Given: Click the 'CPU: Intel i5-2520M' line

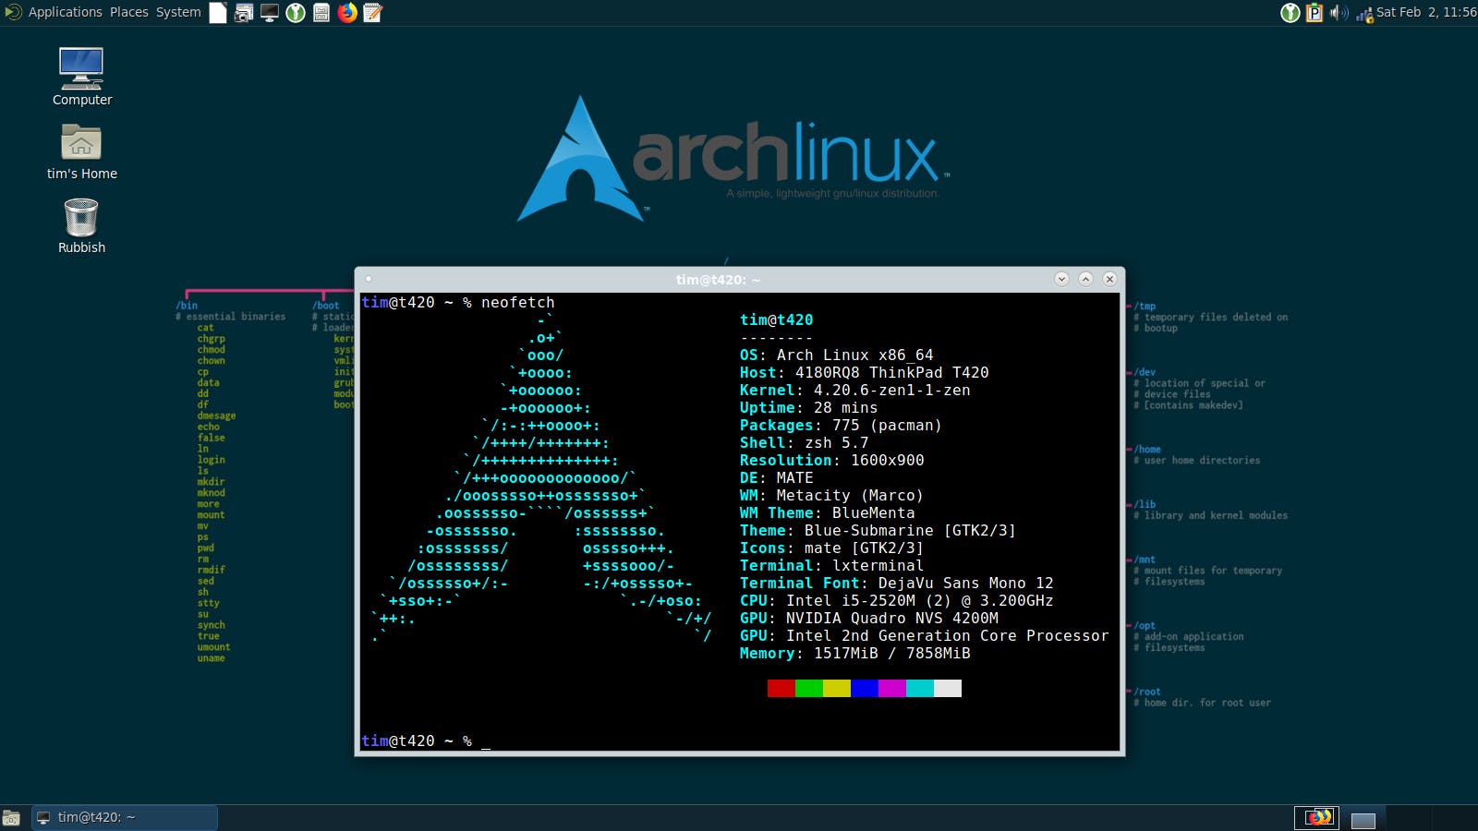Looking at the screenshot, I should tap(897, 601).
